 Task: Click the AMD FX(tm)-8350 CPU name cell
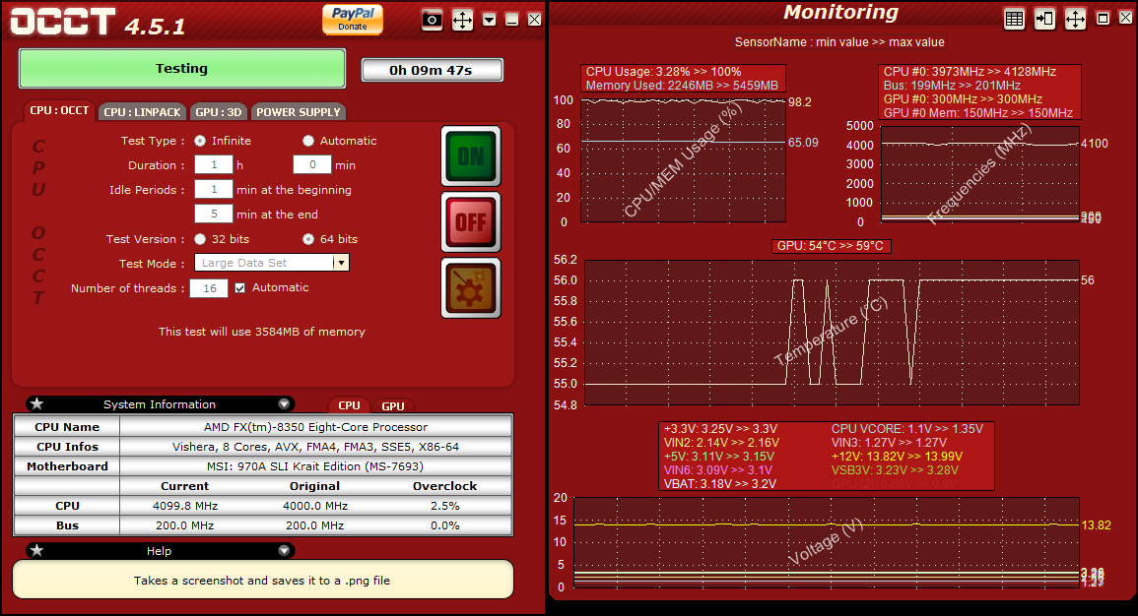(315, 427)
